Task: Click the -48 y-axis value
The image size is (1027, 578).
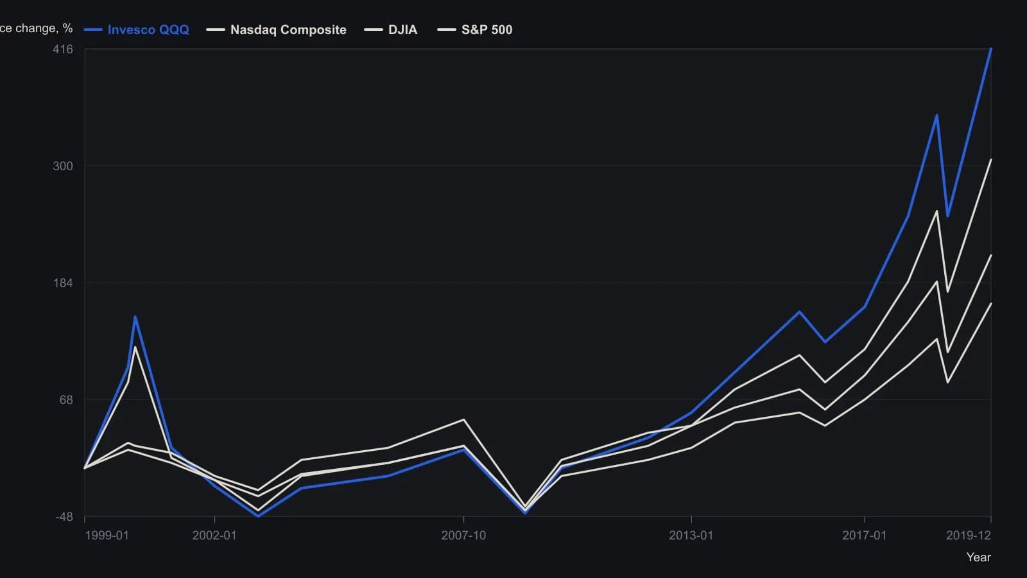Action: pyautogui.click(x=64, y=517)
